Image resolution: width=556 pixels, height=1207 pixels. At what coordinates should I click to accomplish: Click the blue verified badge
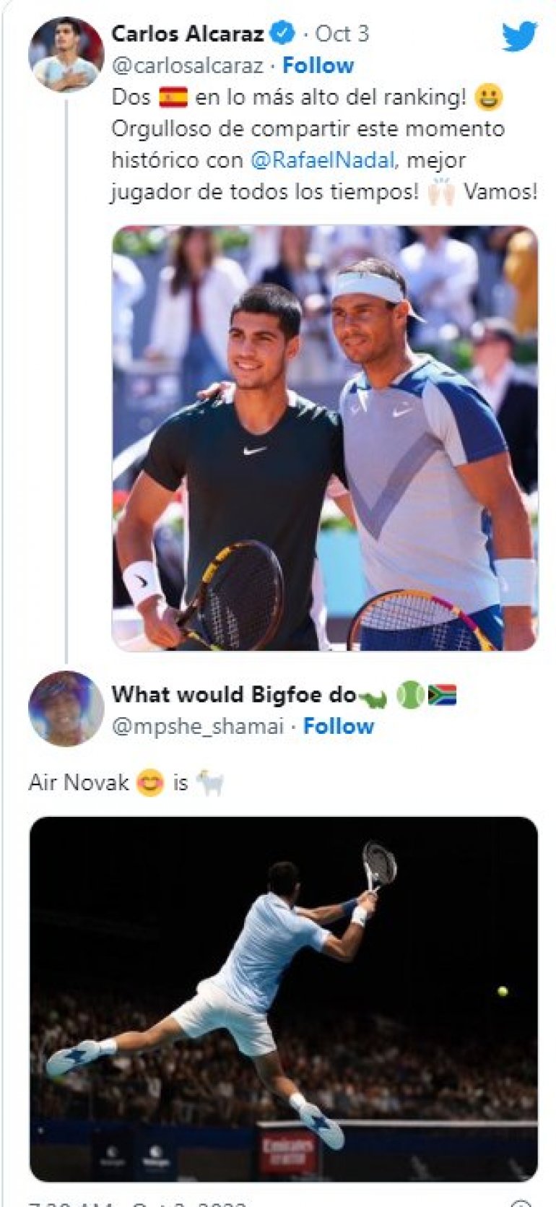282,33
